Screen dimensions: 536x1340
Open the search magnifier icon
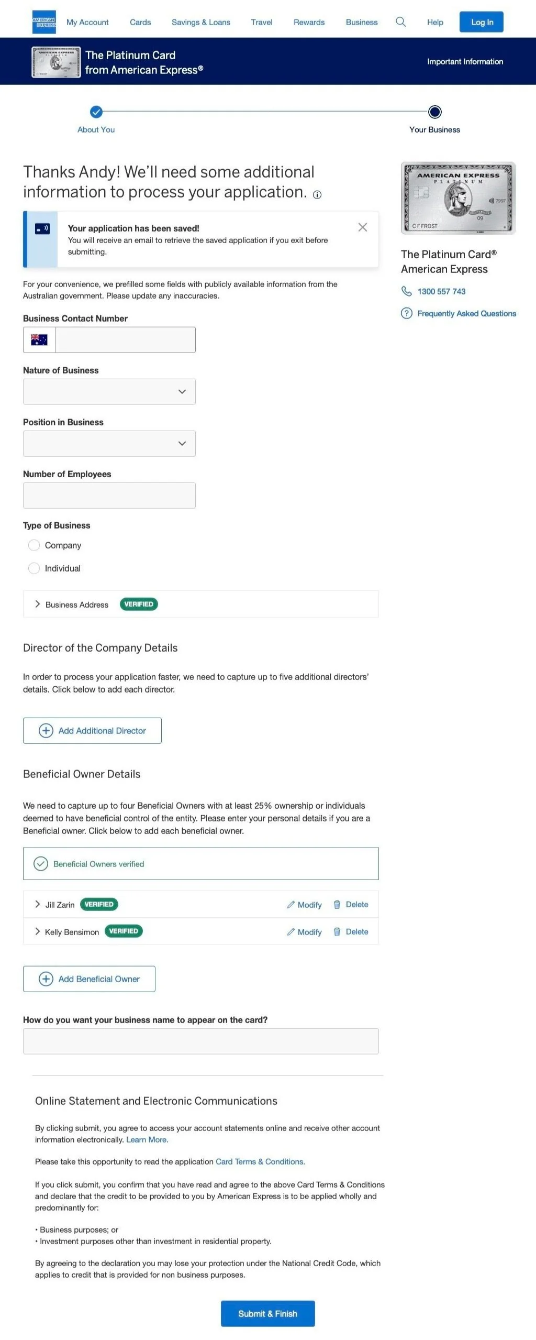click(x=400, y=22)
